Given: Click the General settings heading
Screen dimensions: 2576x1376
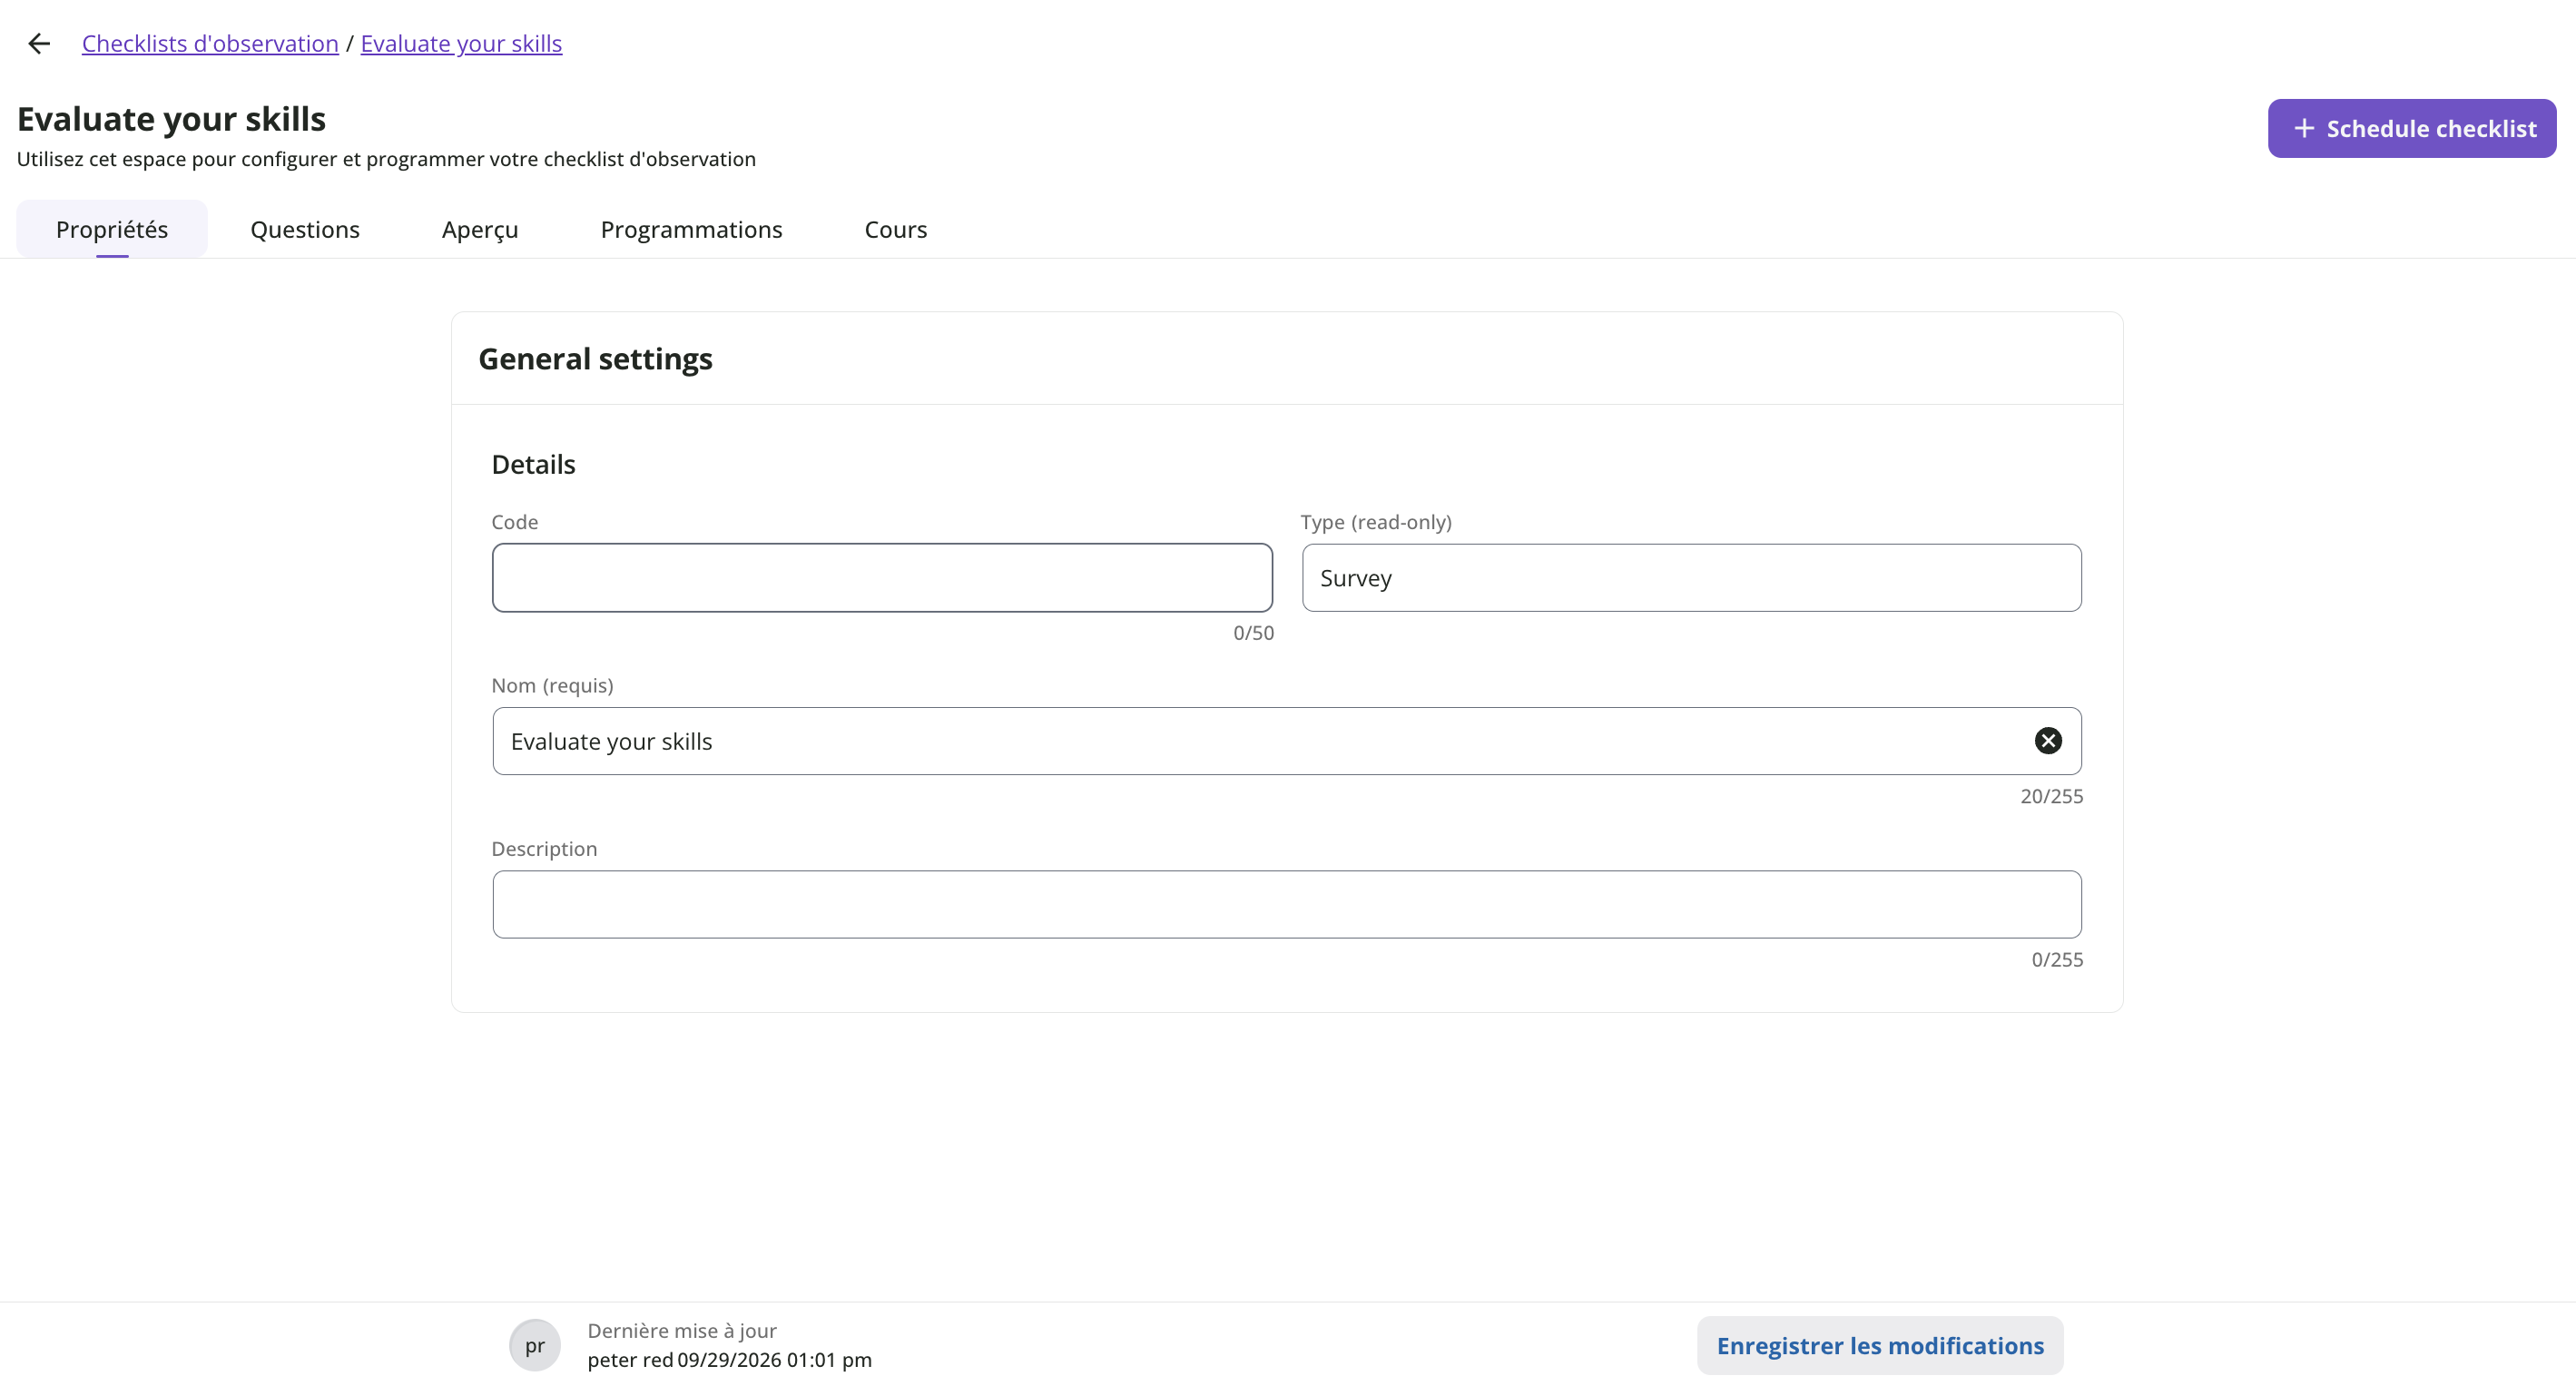Looking at the screenshot, I should [x=595, y=358].
